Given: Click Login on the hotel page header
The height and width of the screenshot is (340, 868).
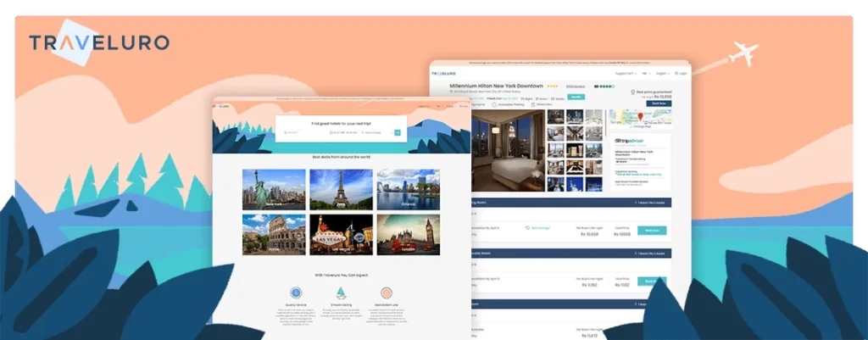Looking at the screenshot, I should click(681, 73).
